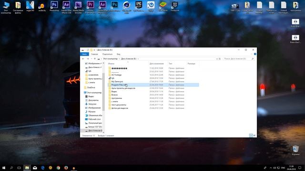305x171 pixels.
Task: Launch the first Photoshop desktop shortcut
Action: tap(54, 6)
